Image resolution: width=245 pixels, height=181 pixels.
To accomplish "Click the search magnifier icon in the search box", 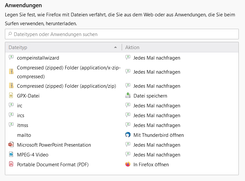I will pos(10,34).
